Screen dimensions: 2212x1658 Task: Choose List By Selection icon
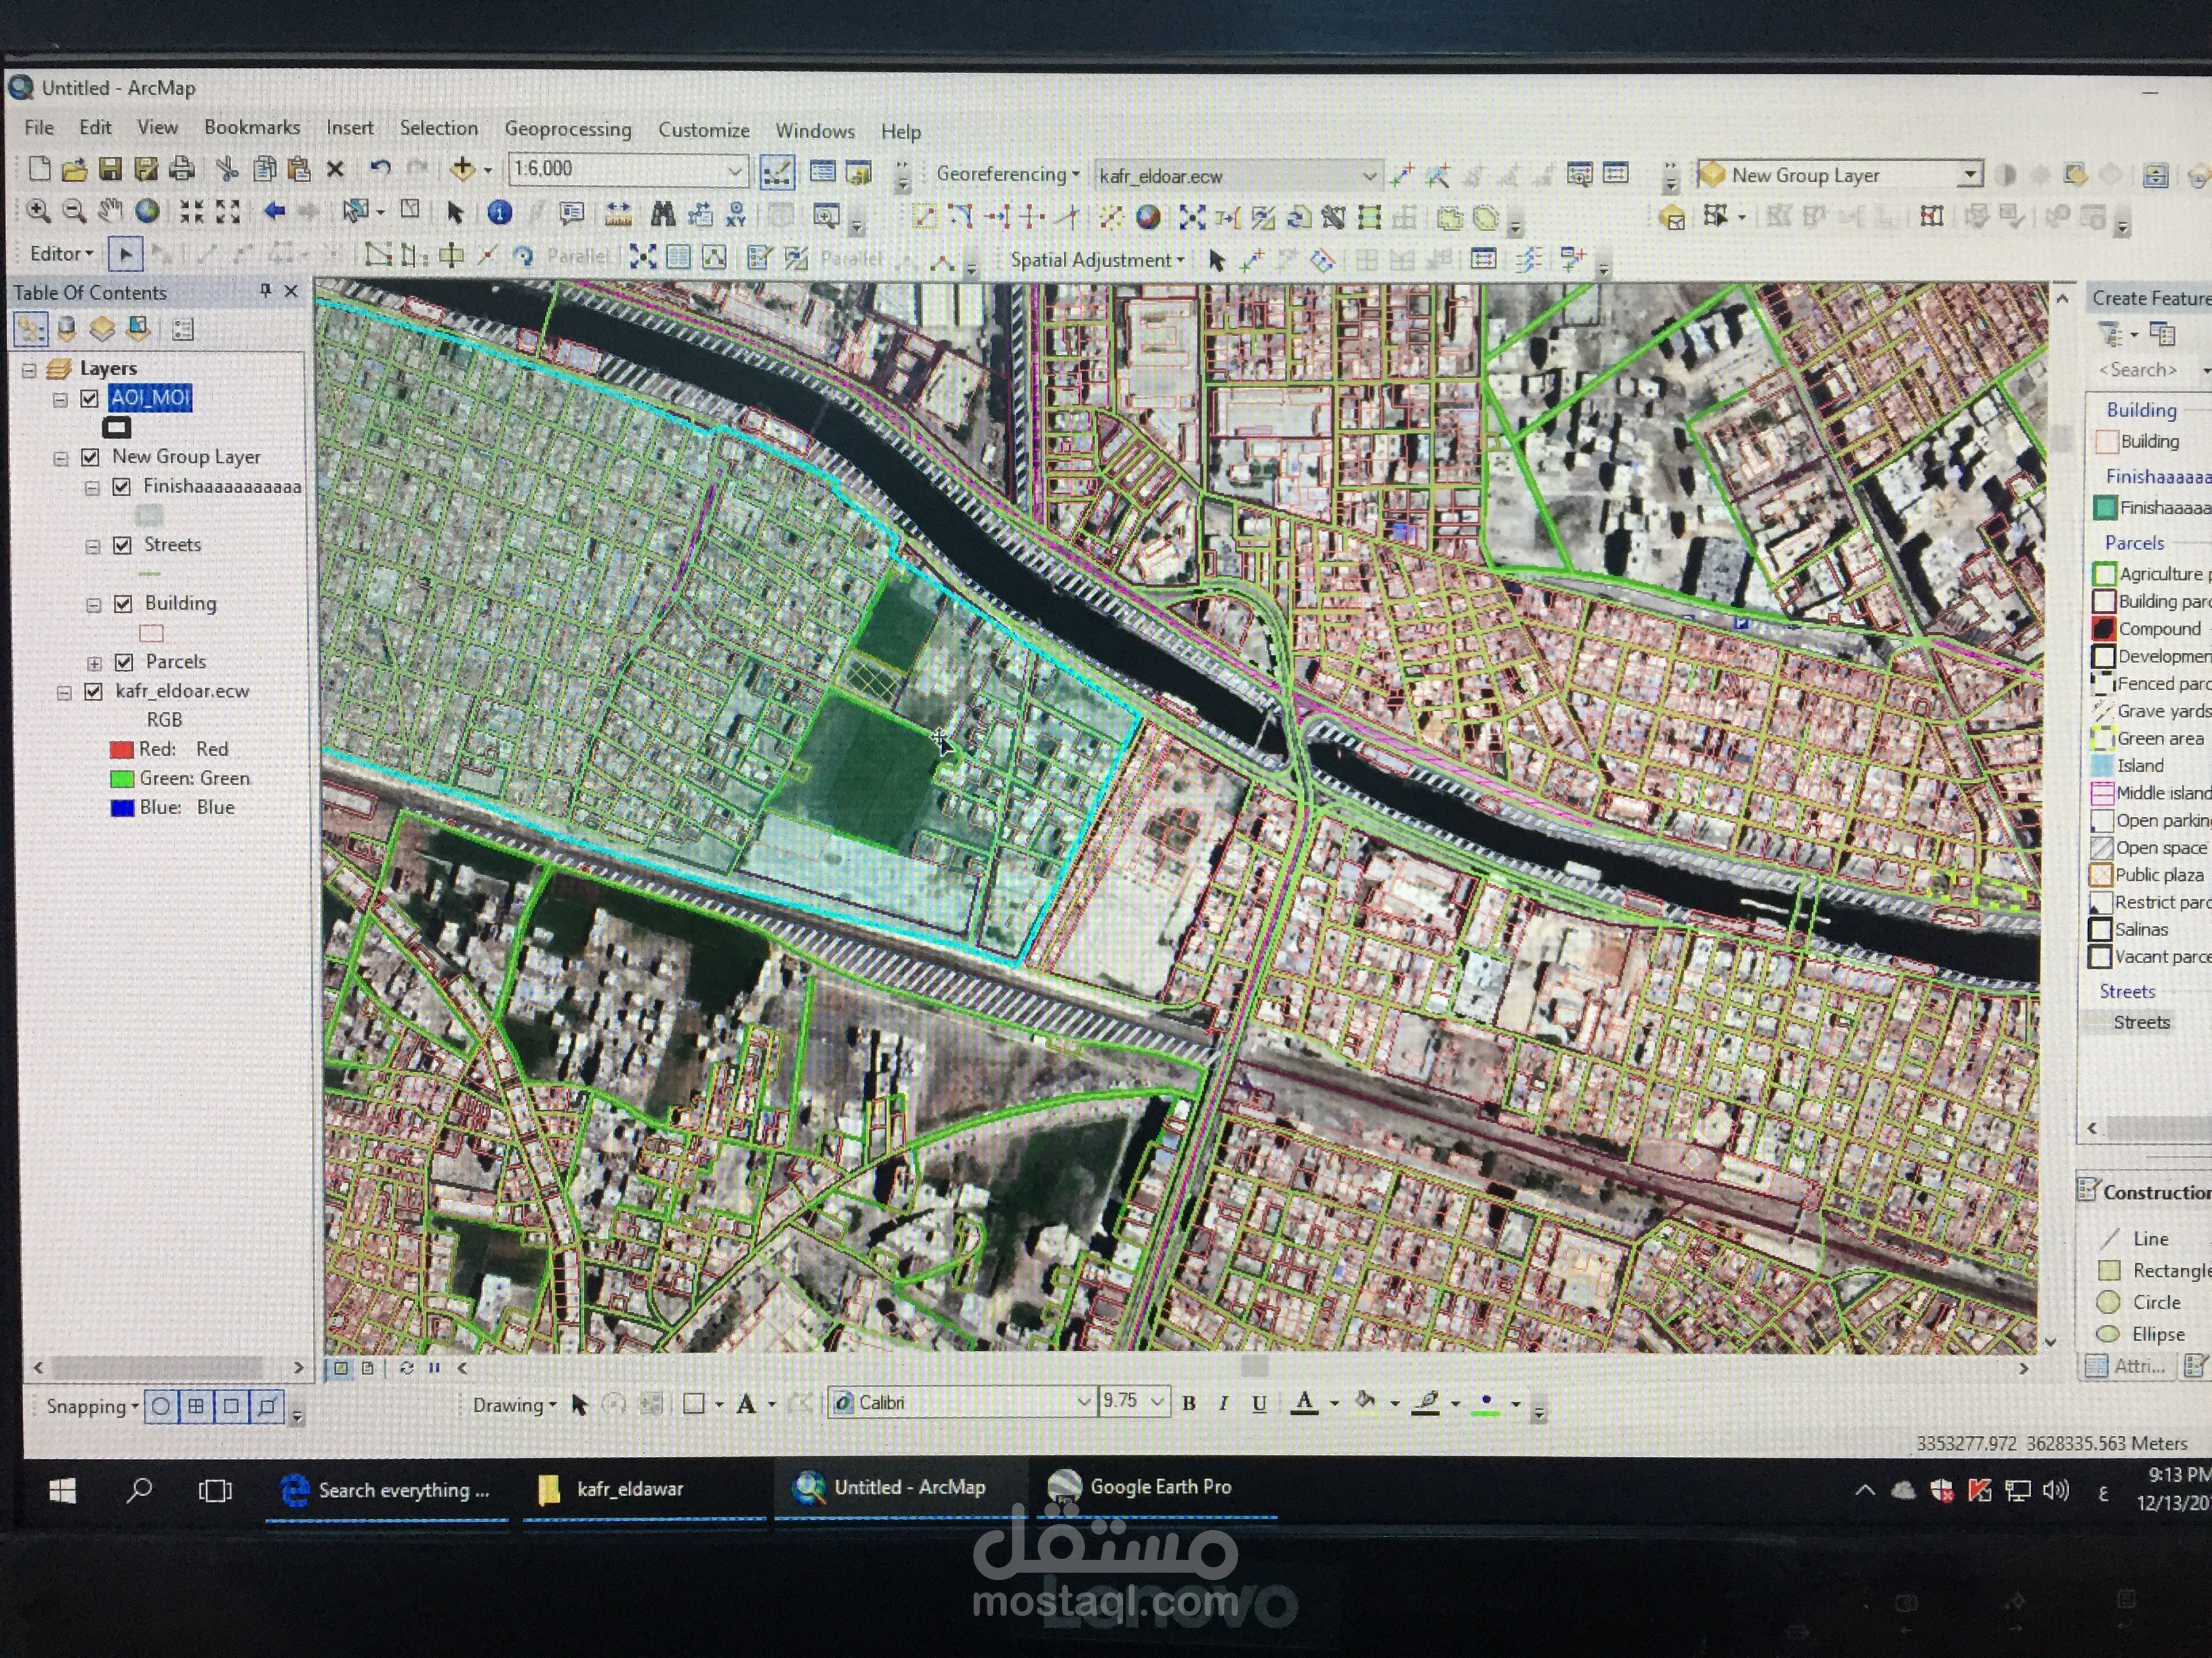[138, 328]
